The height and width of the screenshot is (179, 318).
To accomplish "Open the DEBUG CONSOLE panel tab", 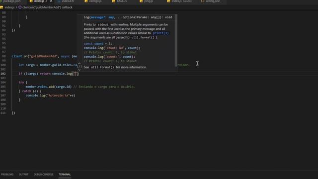I will [x=44, y=175].
